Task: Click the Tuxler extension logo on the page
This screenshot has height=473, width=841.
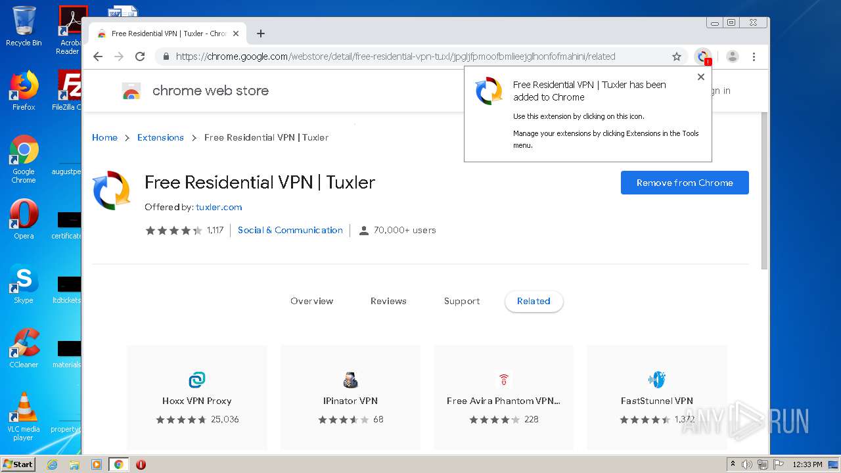Action: 112,191
